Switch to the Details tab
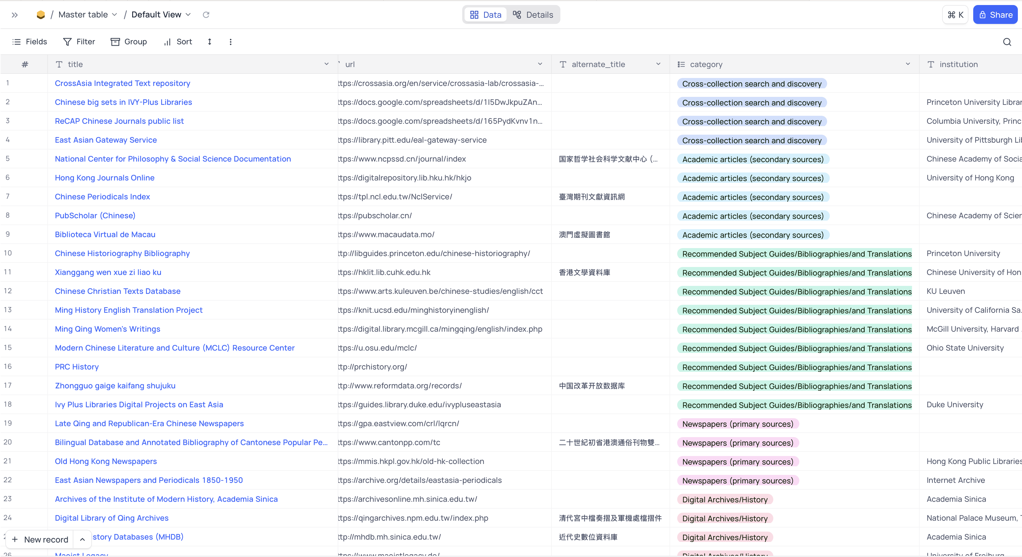This screenshot has height=557, width=1022. coord(533,15)
